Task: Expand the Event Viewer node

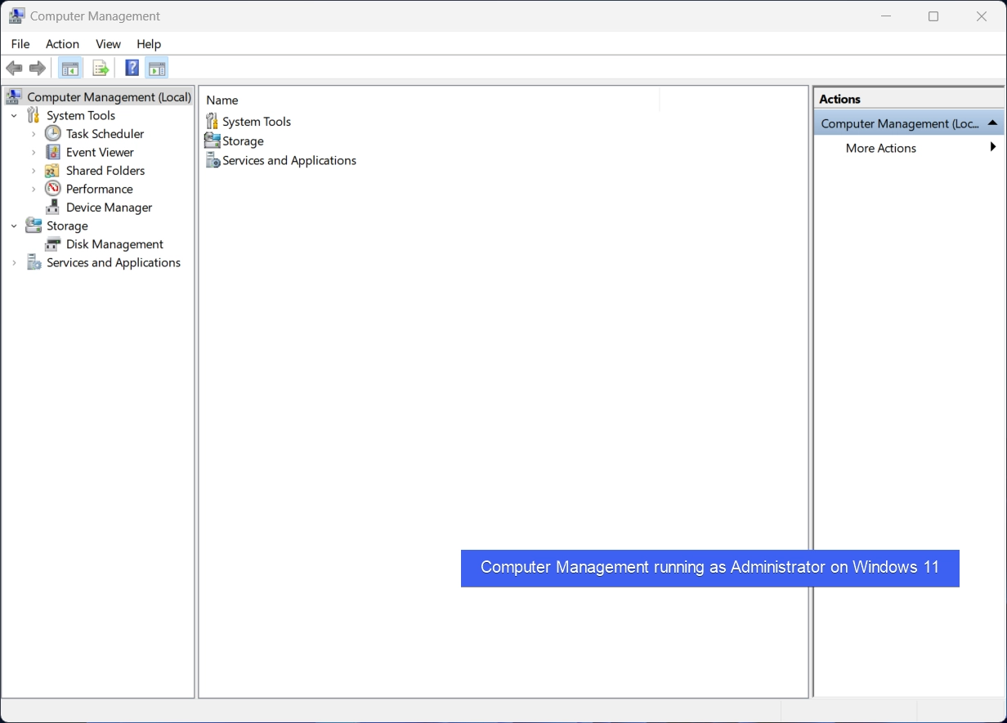Action: (34, 153)
